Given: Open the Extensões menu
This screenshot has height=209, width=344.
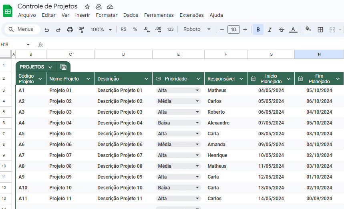Looking at the screenshot, I should point(191,15).
